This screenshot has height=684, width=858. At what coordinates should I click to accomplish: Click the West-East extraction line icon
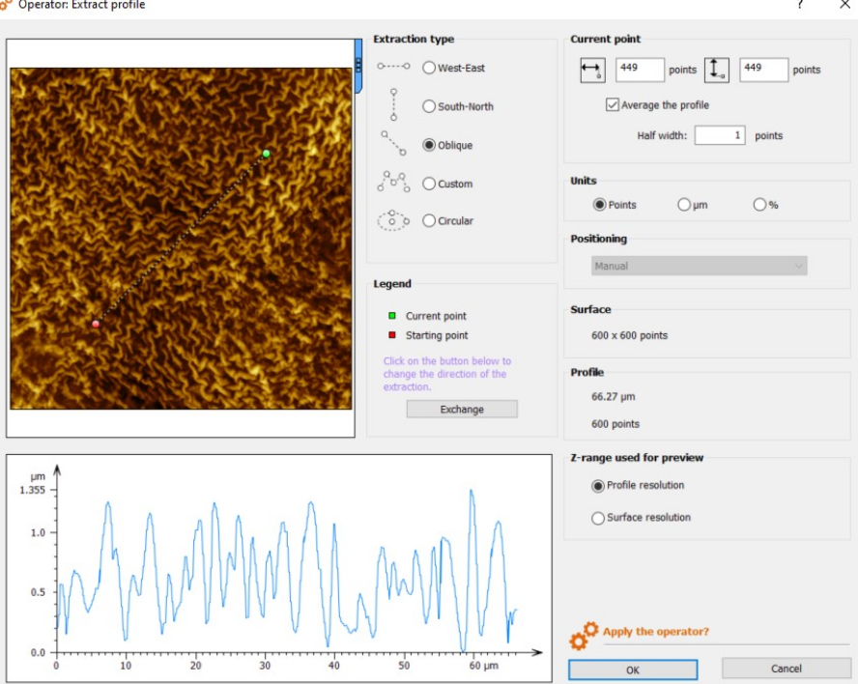(x=393, y=67)
